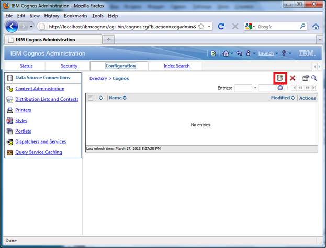This screenshot has height=248, width=326.
Task: Click the Google search magnifier icon
Action: tap(302, 26)
